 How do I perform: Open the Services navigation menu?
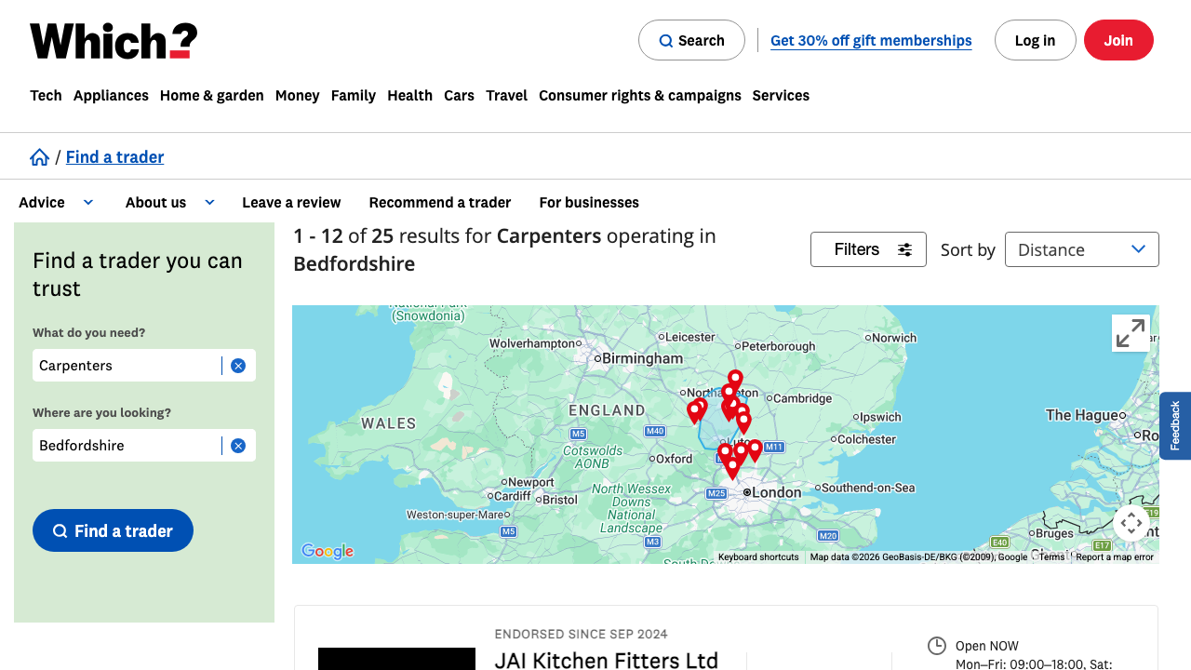[781, 95]
